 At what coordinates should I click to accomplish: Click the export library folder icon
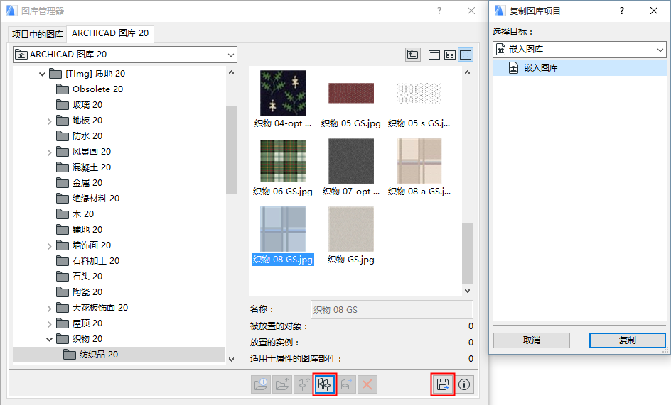coord(282,384)
